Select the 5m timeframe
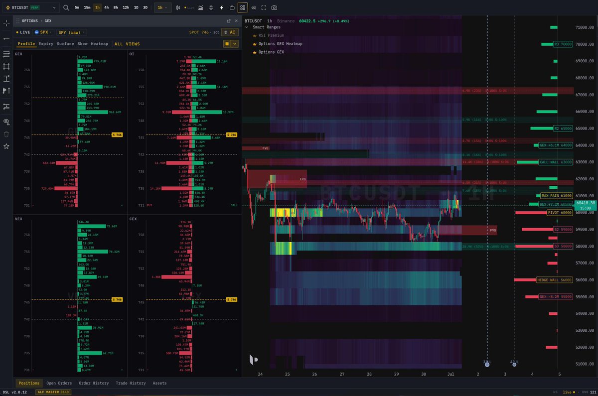Screen dimensions: 598x396 (77, 7)
